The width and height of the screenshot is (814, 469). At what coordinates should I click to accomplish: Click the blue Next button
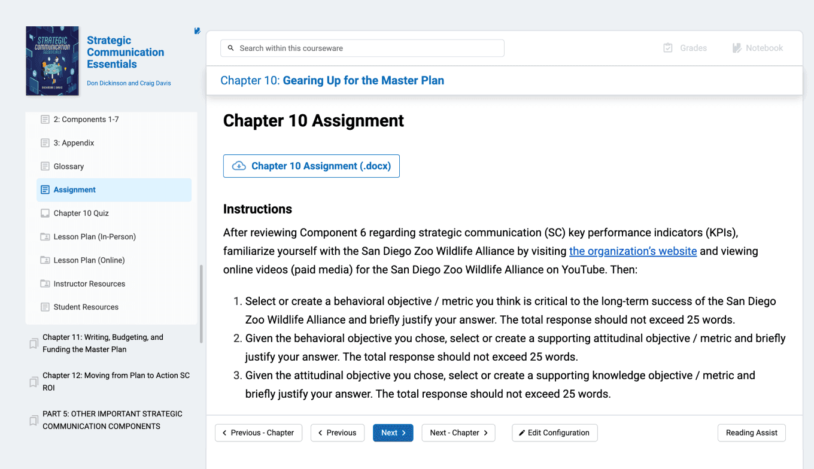[x=393, y=433]
